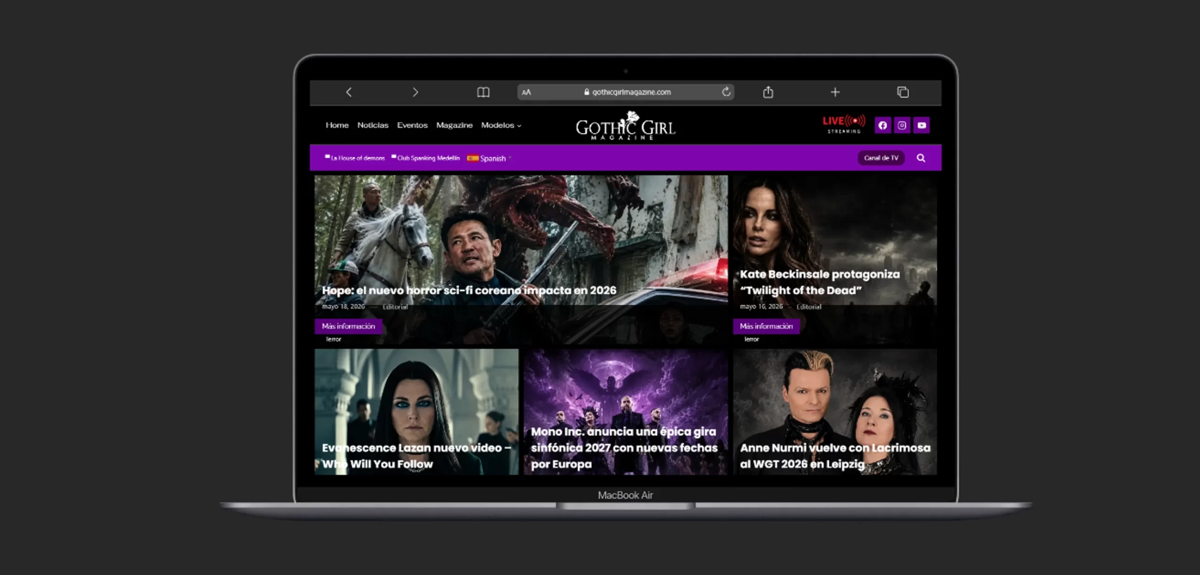Open Eventos menu item
This screenshot has width=1200, height=575.
412,125
